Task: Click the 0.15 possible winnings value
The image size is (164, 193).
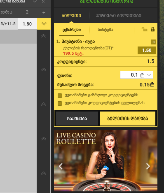Action: tap(147, 85)
